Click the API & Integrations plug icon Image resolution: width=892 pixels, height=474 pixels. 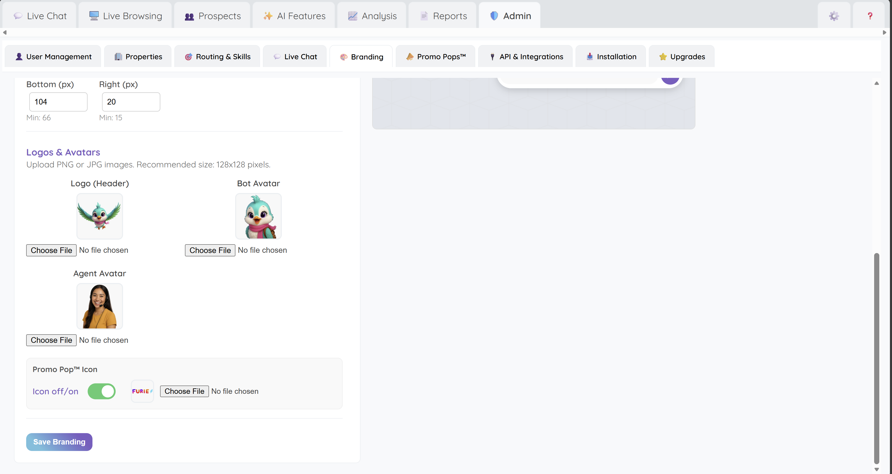point(492,56)
